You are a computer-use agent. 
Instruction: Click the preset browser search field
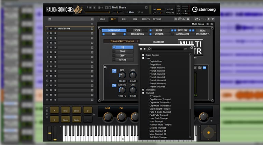coord(167,49)
